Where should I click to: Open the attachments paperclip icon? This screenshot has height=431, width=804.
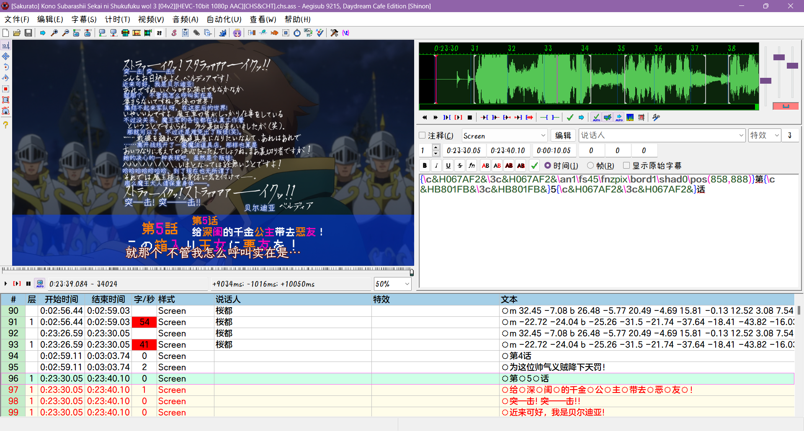click(196, 33)
